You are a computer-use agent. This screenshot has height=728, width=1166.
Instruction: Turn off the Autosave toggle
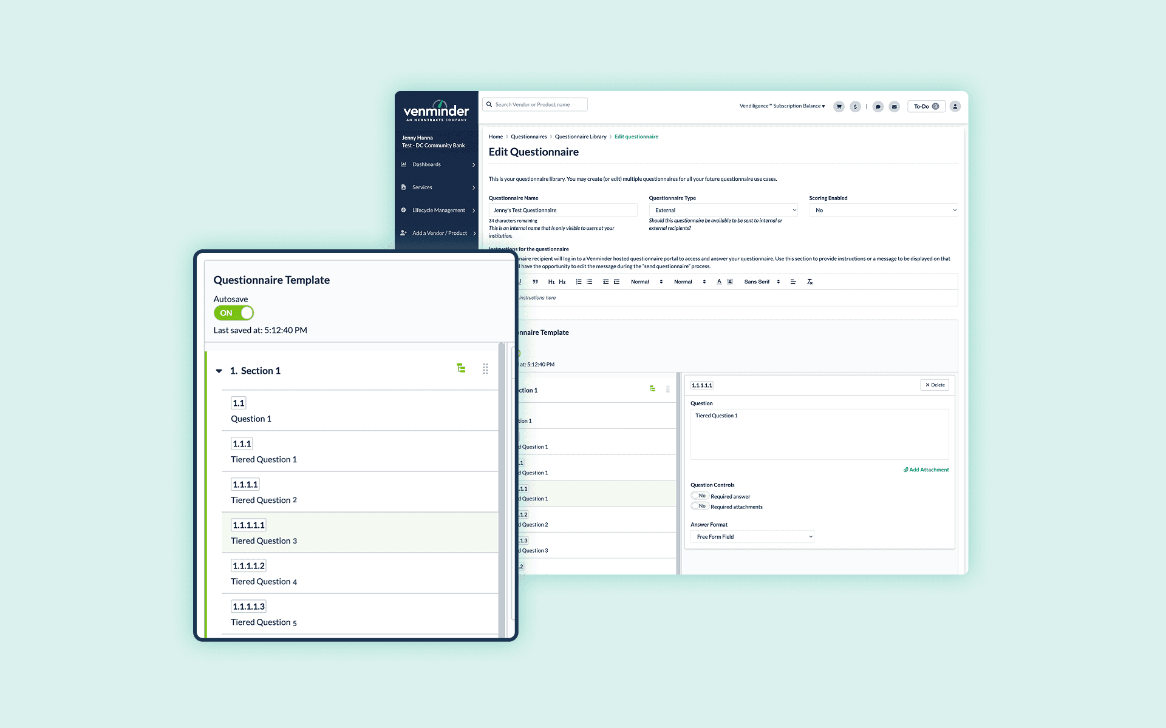tap(234, 313)
